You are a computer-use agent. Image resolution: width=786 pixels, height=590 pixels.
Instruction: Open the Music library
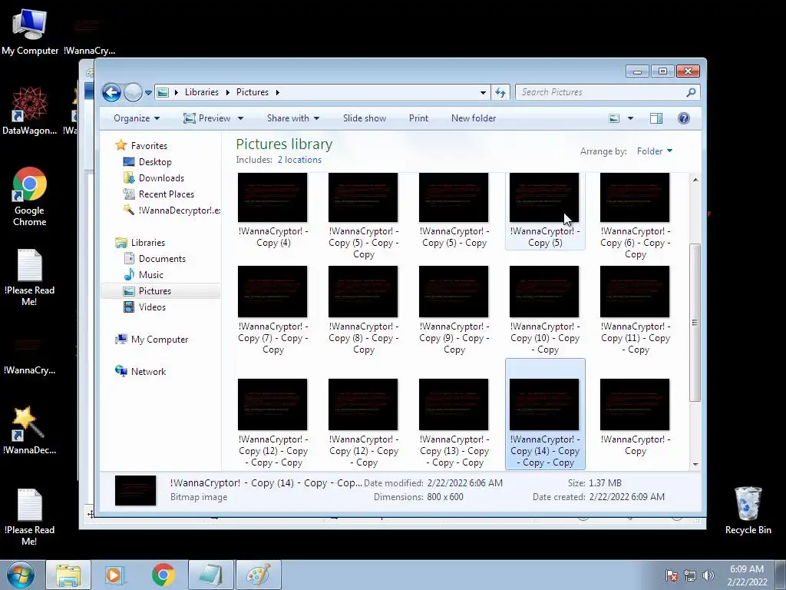click(x=151, y=275)
